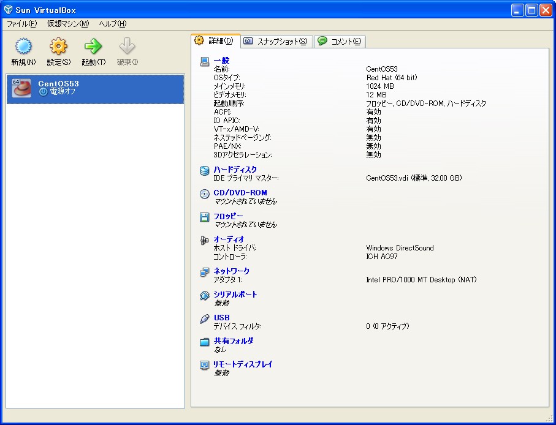
Task: Switch to the 詳細(D) tab
Action: (216, 41)
